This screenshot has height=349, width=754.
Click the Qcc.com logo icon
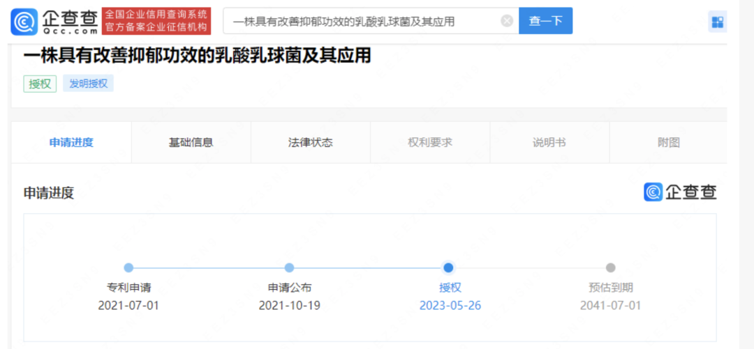[24, 22]
